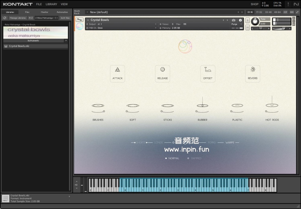Screen dimensions: 301x209
Task: Open the ATTACK control panel
Action: pyautogui.click(x=117, y=74)
